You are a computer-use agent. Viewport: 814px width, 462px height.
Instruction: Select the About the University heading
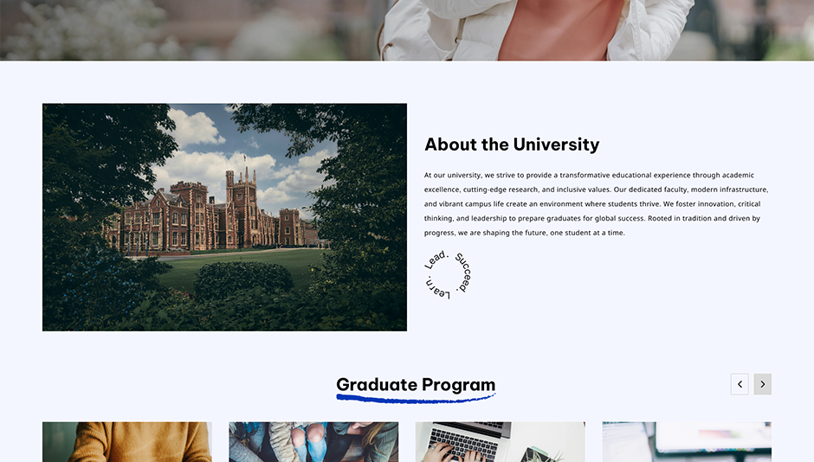pos(512,144)
